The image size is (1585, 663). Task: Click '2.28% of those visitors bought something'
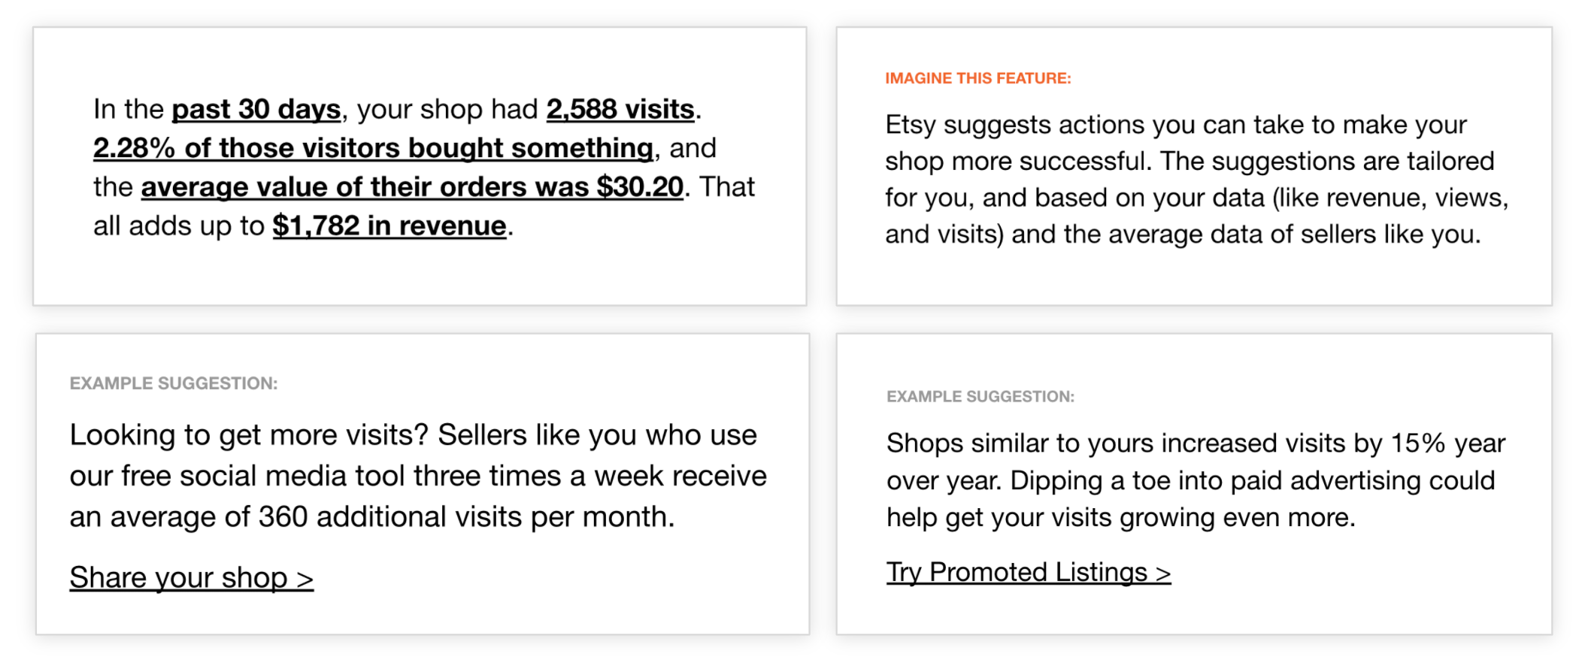373,149
